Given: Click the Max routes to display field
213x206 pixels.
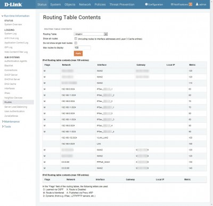Looking at the screenshot, I should 83,47.
